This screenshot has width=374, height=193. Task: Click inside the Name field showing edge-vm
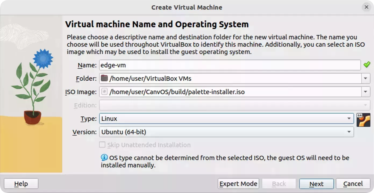(x=188, y=65)
